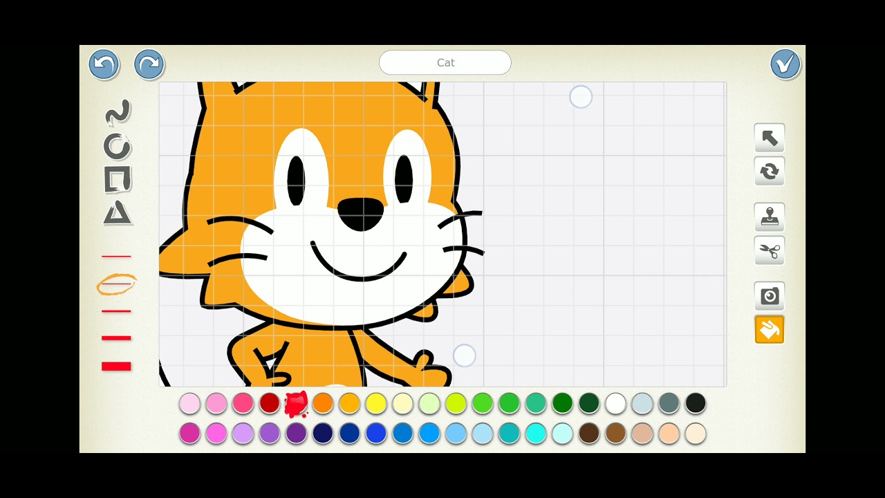Pick the slate gray color swatch

(x=669, y=403)
